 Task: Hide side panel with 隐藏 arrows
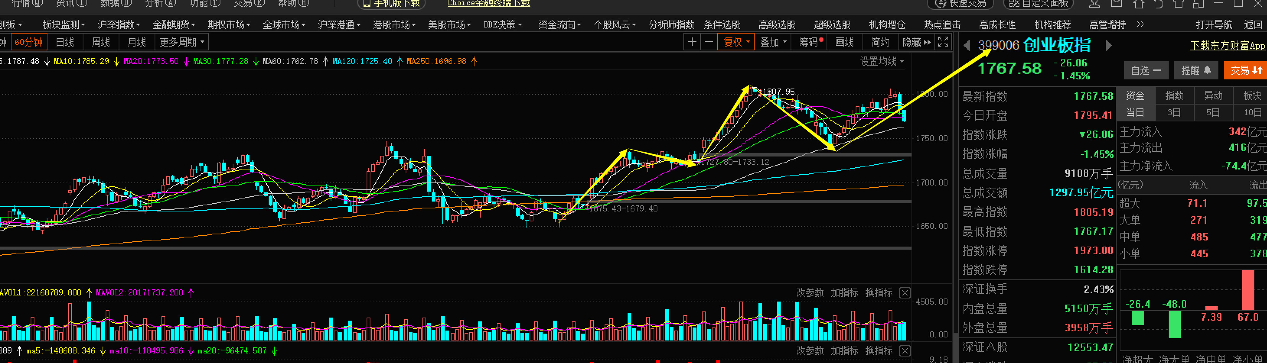(x=916, y=42)
